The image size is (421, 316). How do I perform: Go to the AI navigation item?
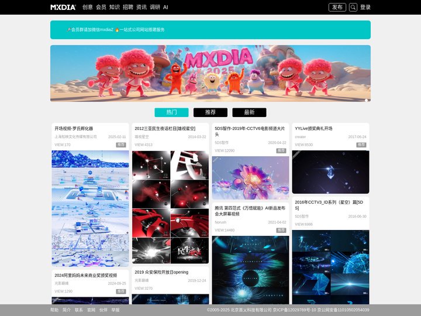coord(165,7)
